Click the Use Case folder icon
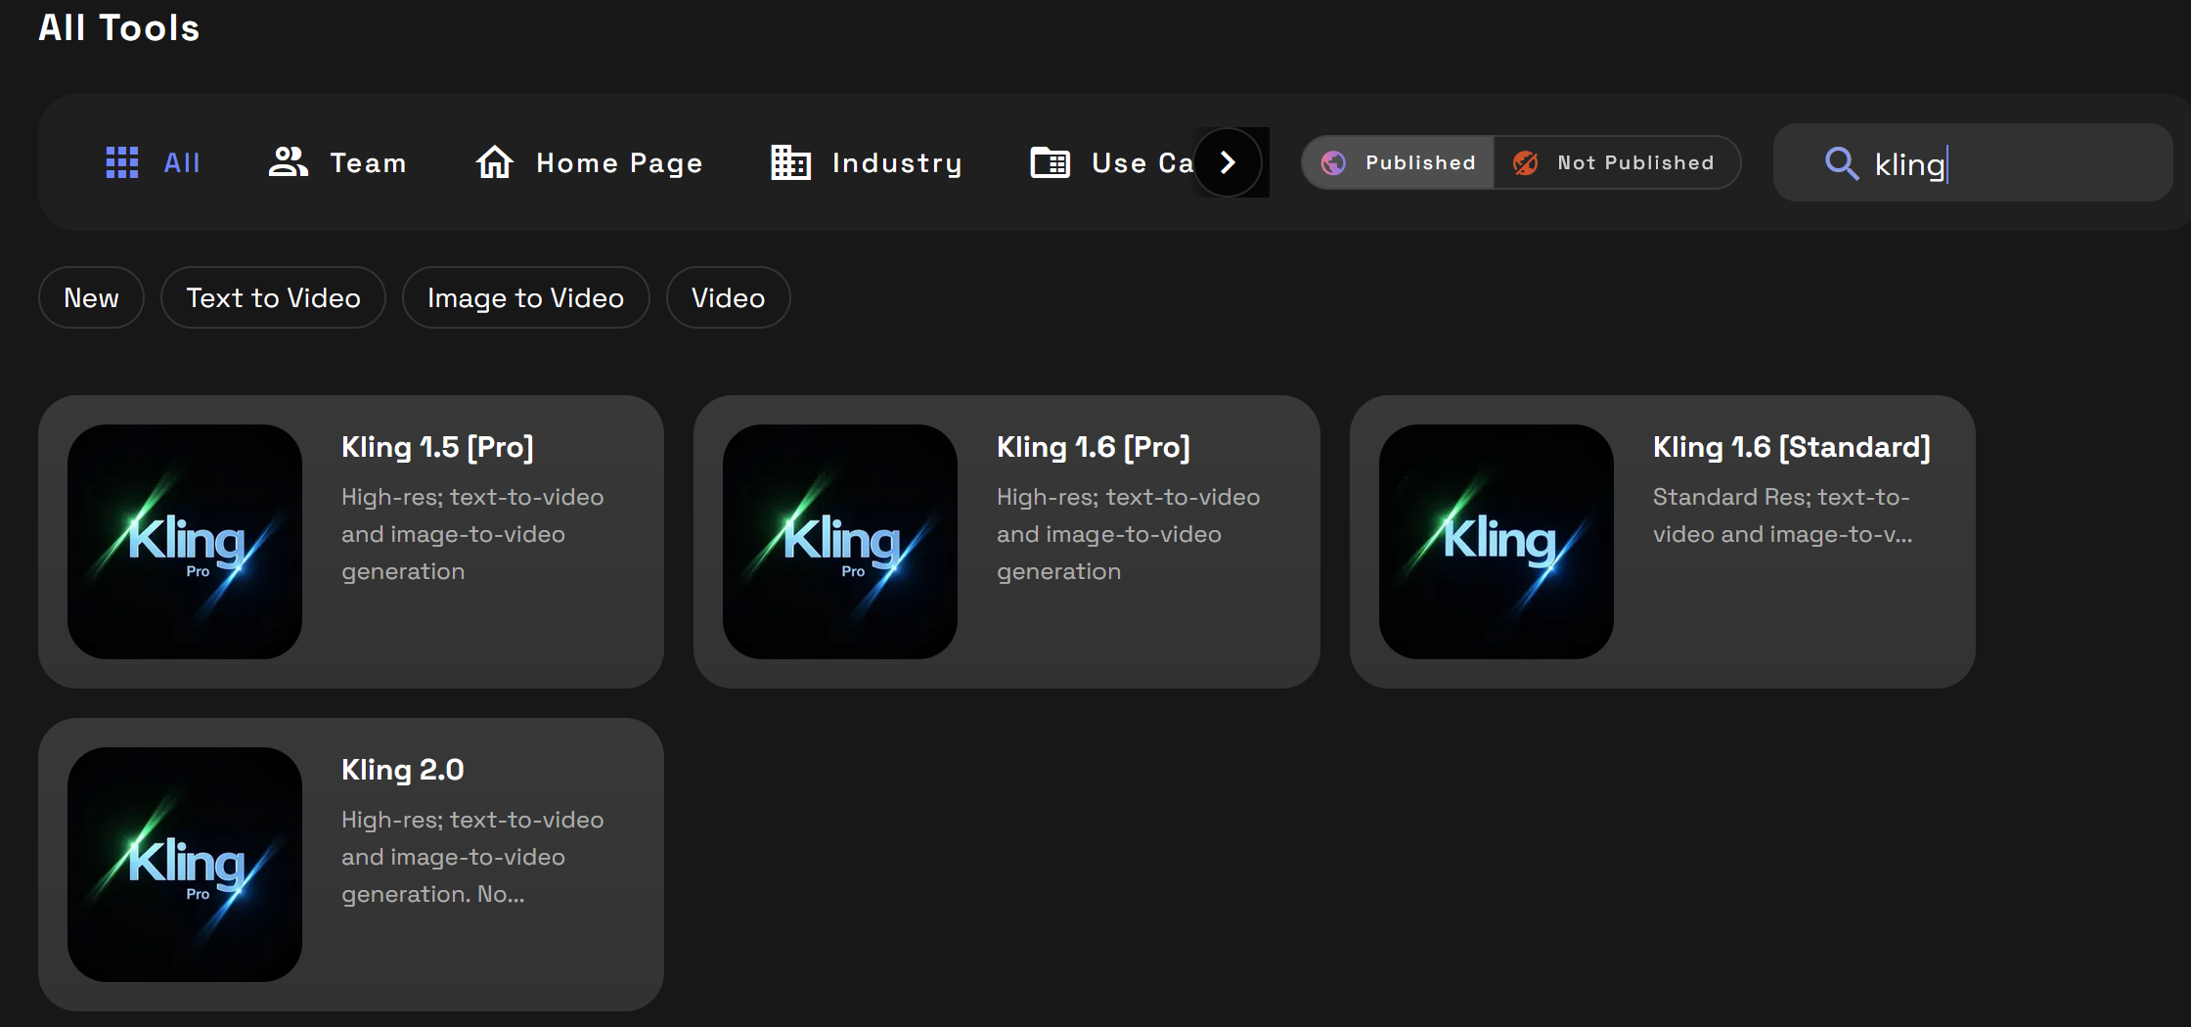Image resolution: width=2191 pixels, height=1027 pixels. pyautogui.click(x=1051, y=162)
